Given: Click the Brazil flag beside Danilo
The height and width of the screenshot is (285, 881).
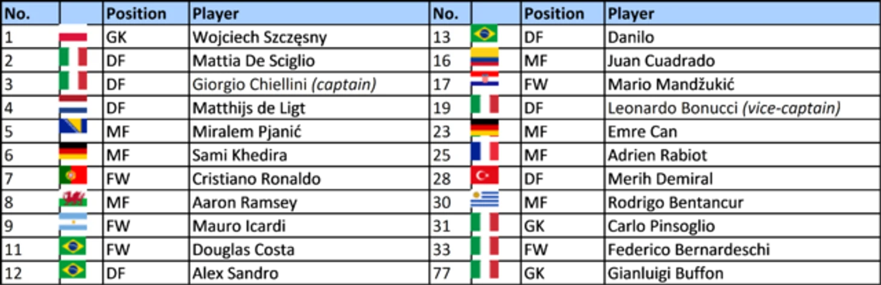Looking at the screenshot, I should click(x=485, y=34).
